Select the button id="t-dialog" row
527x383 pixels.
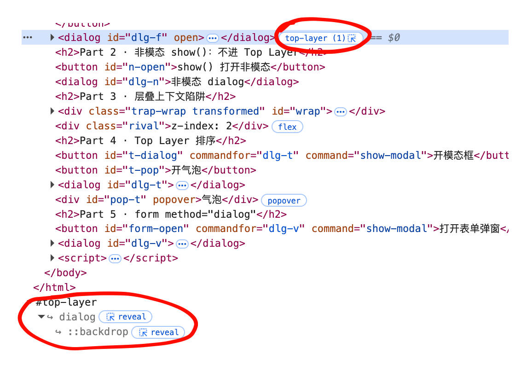(x=282, y=155)
